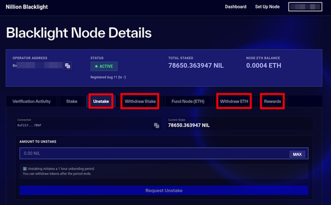Click the Nillion Blacklight logo
Viewport: 331px width, 205px height.
27,7
